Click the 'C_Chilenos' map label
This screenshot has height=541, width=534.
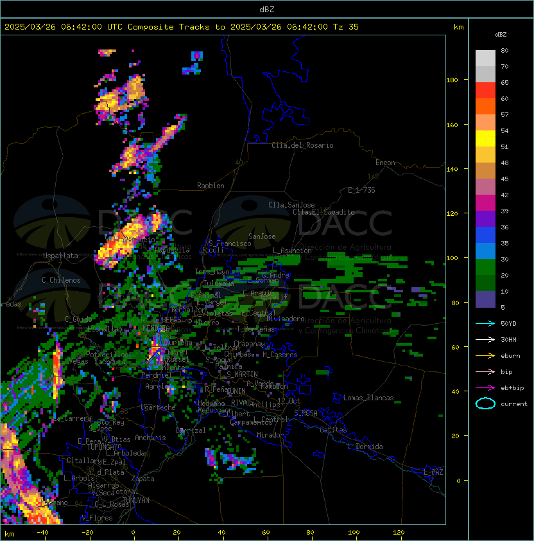click(61, 280)
